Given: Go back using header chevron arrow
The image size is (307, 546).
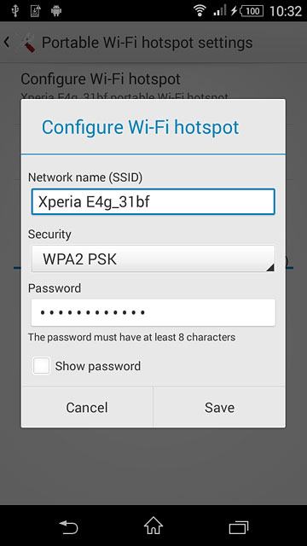Looking at the screenshot, I should (7, 43).
